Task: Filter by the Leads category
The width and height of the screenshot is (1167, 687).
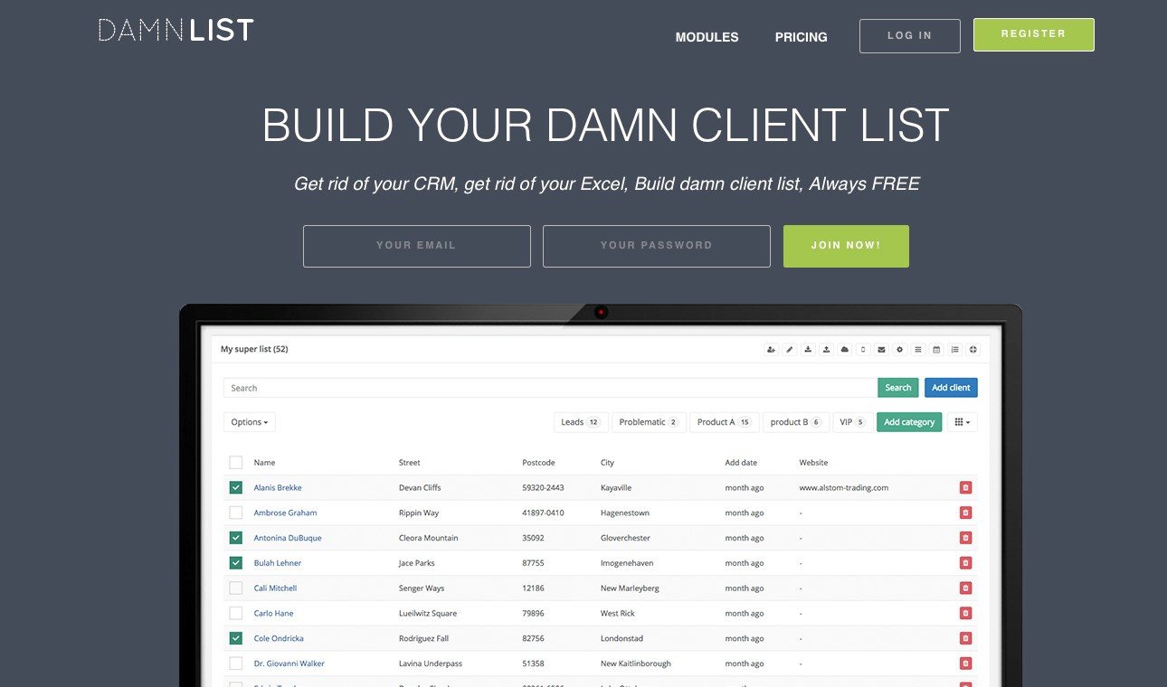Action: pyautogui.click(x=581, y=422)
